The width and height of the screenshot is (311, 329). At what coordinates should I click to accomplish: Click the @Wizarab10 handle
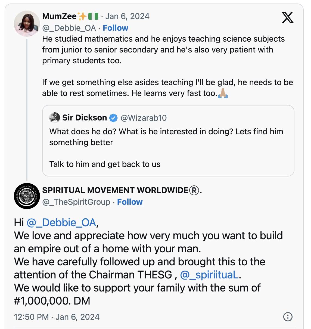[144, 118]
